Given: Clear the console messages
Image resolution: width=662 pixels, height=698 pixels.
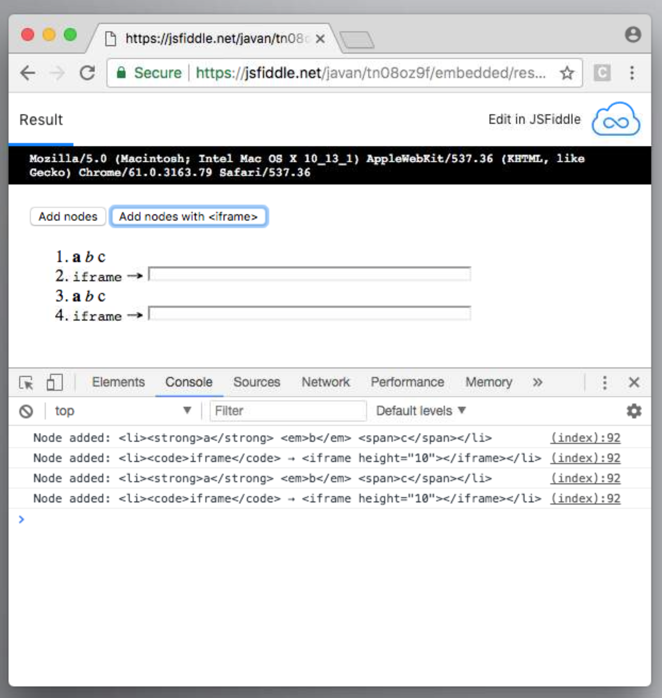Looking at the screenshot, I should pyautogui.click(x=26, y=411).
